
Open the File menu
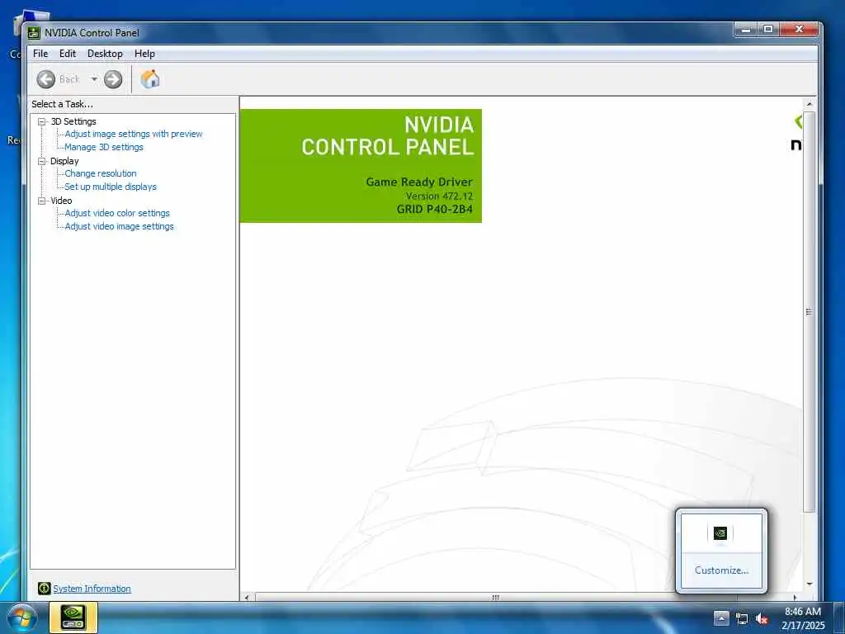point(40,54)
